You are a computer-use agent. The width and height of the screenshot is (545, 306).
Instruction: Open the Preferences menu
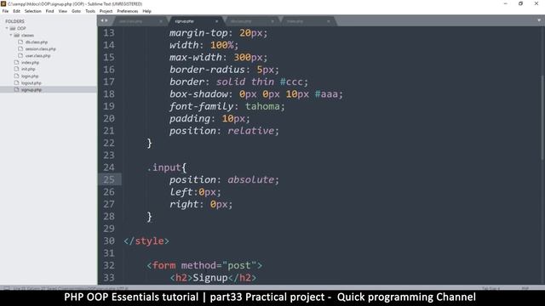127,11
